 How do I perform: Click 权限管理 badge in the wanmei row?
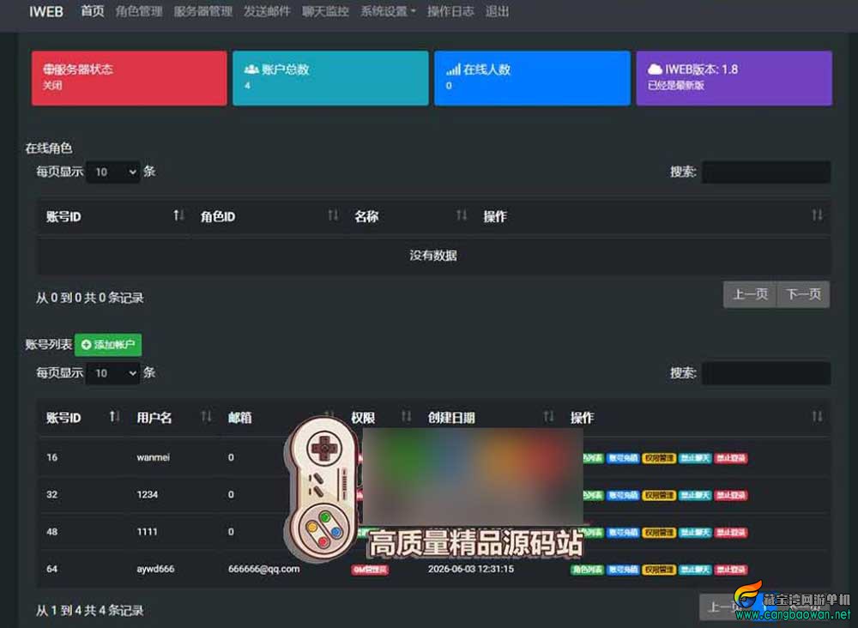pyautogui.click(x=659, y=458)
